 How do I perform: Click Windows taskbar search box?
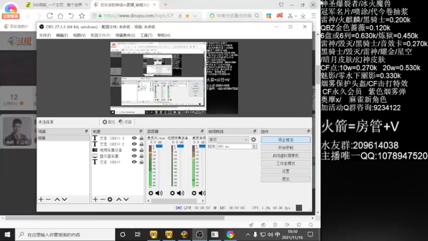[65, 235]
